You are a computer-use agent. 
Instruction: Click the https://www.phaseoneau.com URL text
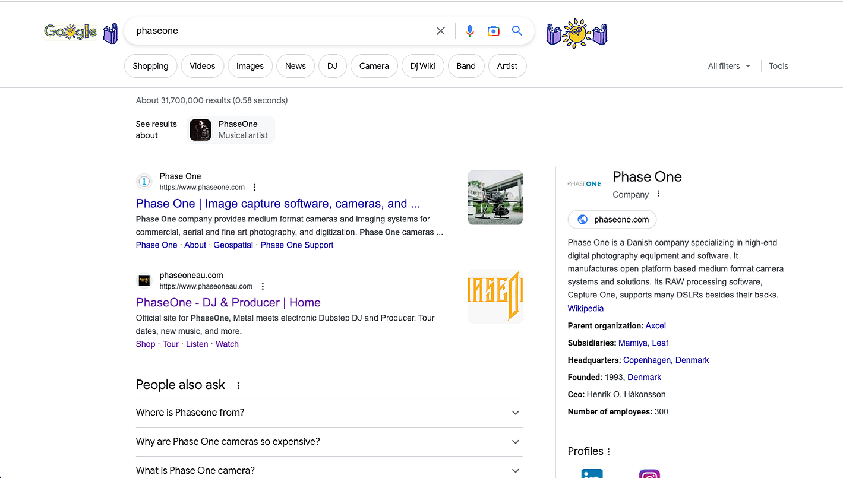[206, 286]
